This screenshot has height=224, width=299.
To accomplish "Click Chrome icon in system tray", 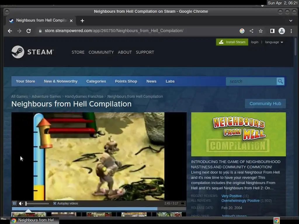I will (277, 220).
